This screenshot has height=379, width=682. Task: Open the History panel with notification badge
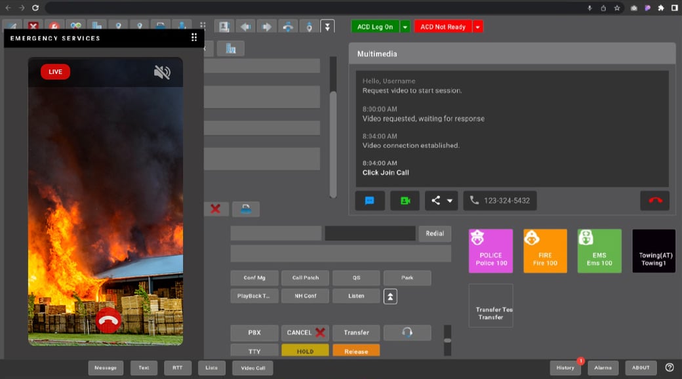click(x=565, y=368)
